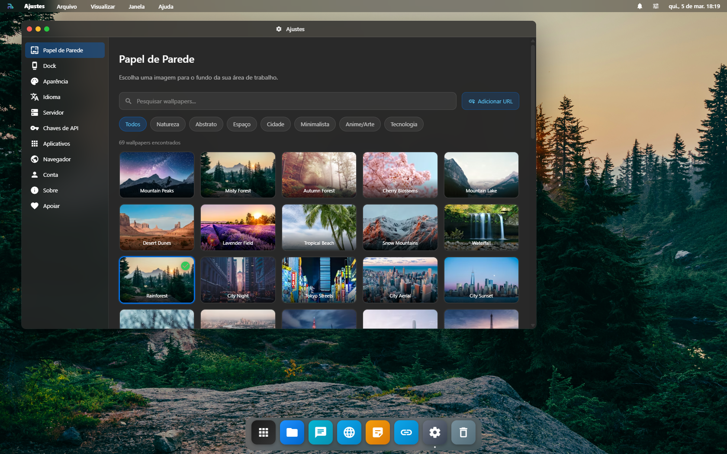Choose the Tecnologia filter chip
This screenshot has width=727, height=454.
[x=403, y=124]
